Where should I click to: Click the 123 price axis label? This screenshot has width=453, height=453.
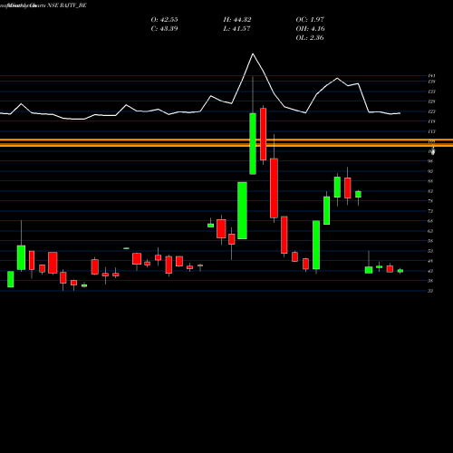431,111
